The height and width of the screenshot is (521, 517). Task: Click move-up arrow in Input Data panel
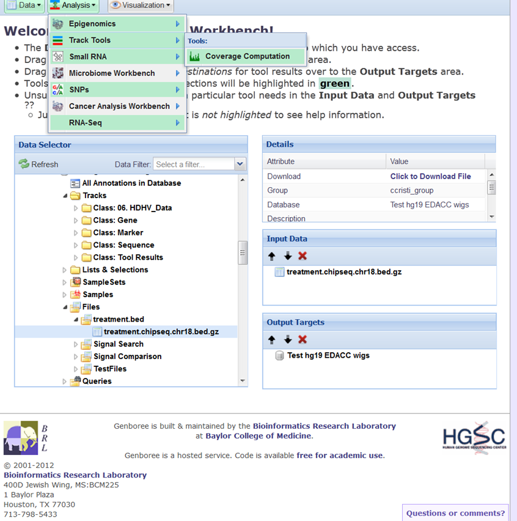272,256
